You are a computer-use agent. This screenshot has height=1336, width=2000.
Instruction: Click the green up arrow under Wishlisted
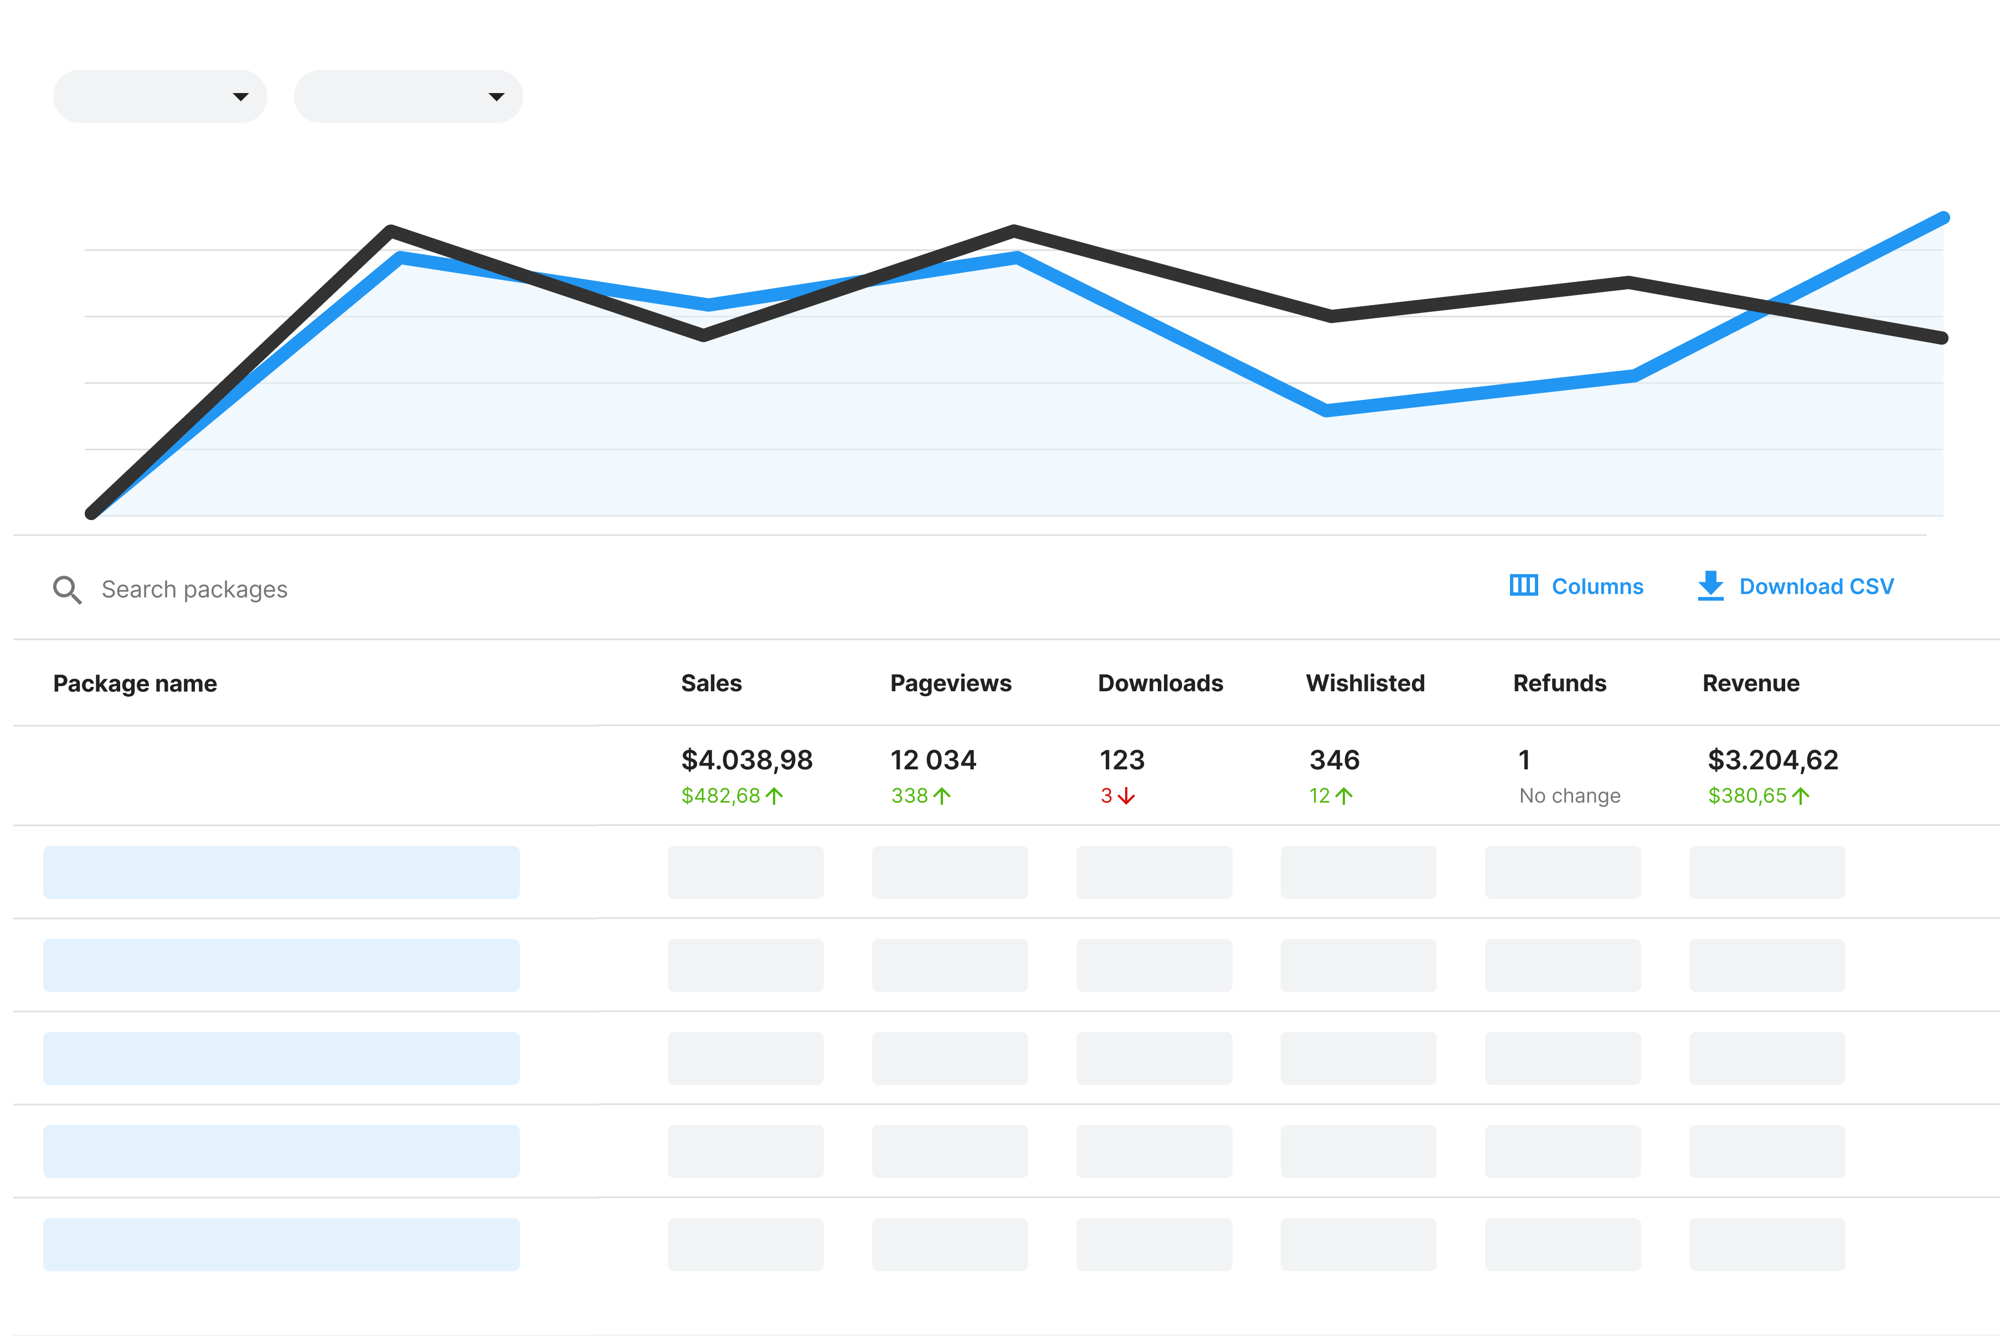(x=1344, y=796)
